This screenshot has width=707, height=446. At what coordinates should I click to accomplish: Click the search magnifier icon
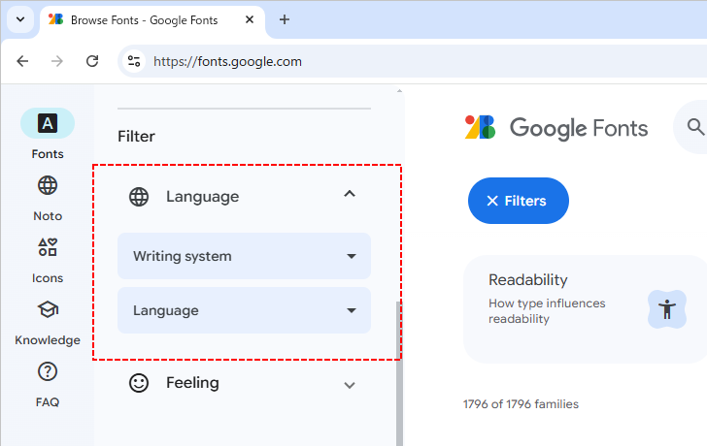pos(694,127)
